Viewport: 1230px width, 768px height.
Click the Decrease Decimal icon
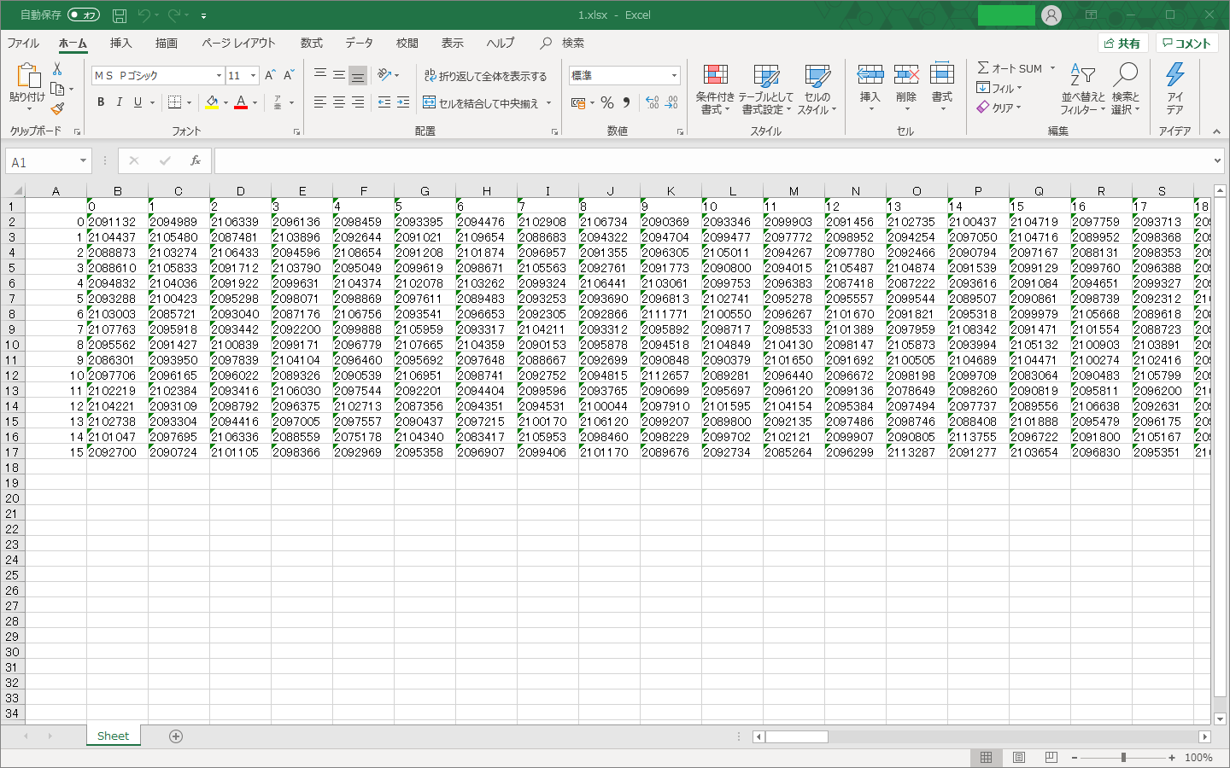tap(671, 102)
